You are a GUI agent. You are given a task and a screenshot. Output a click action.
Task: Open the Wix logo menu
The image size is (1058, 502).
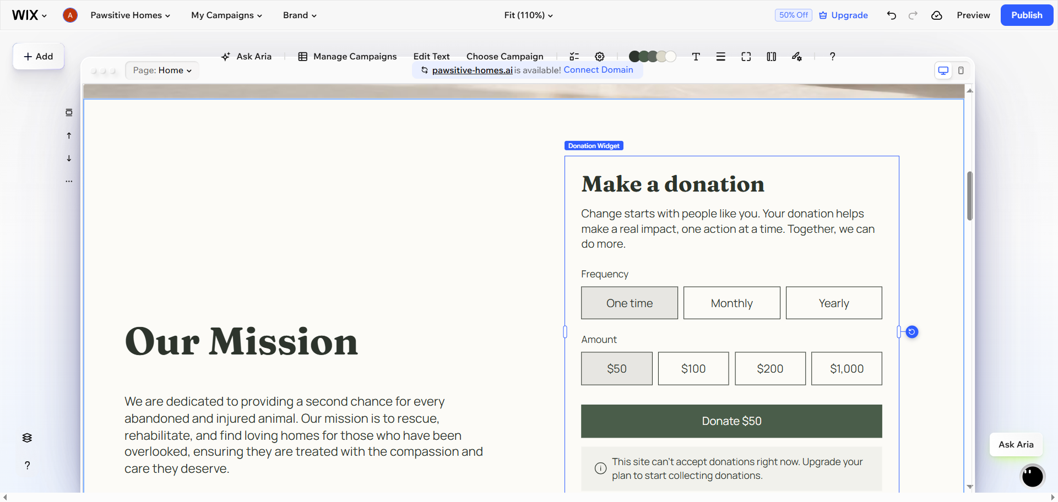point(29,15)
